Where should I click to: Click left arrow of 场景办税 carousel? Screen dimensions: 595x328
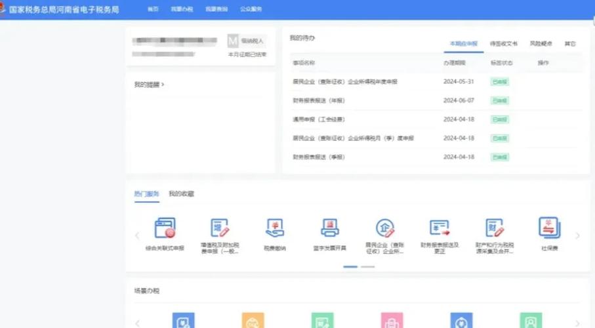(137, 323)
